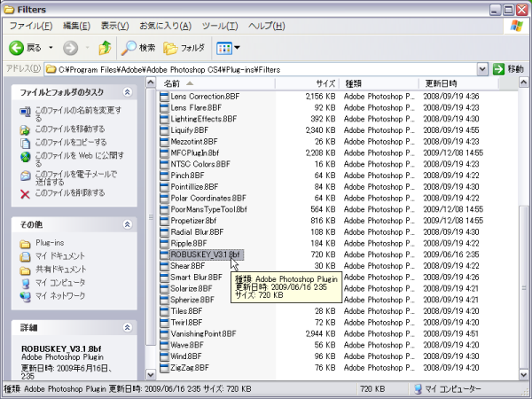
Task: Open the back history dropdown arrow
Action: coord(51,48)
